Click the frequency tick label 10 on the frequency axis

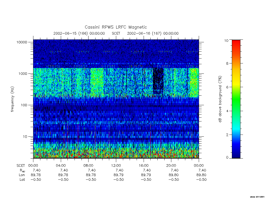25,137
